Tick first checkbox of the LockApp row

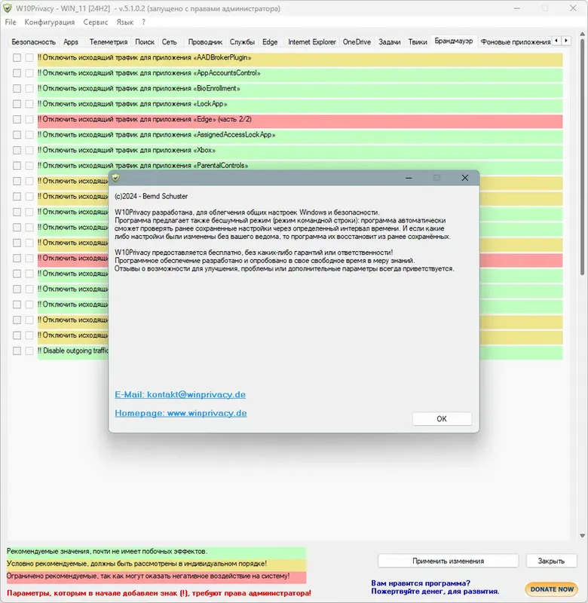tap(17, 104)
